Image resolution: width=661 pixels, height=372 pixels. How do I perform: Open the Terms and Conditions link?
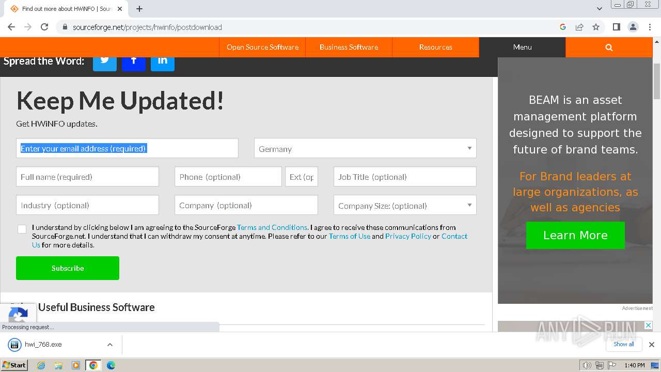pos(272,227)
